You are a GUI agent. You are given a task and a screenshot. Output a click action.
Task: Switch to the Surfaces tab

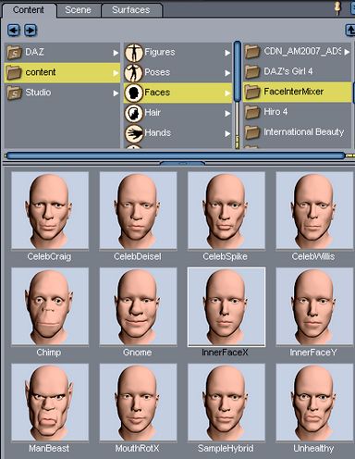(131, 10)
